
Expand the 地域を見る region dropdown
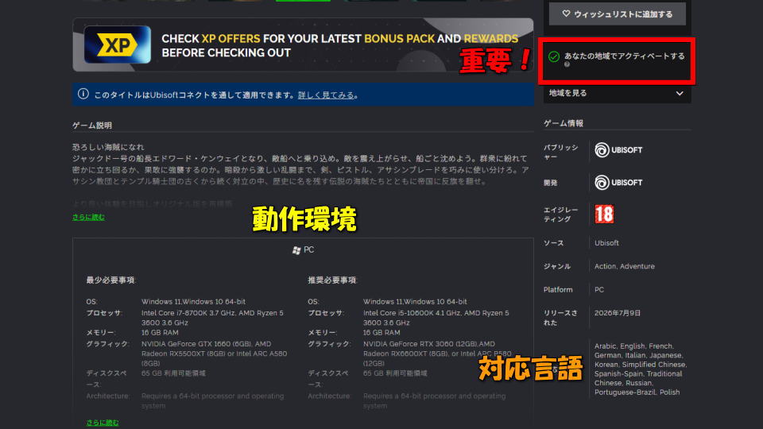click(x=617, y=93)
